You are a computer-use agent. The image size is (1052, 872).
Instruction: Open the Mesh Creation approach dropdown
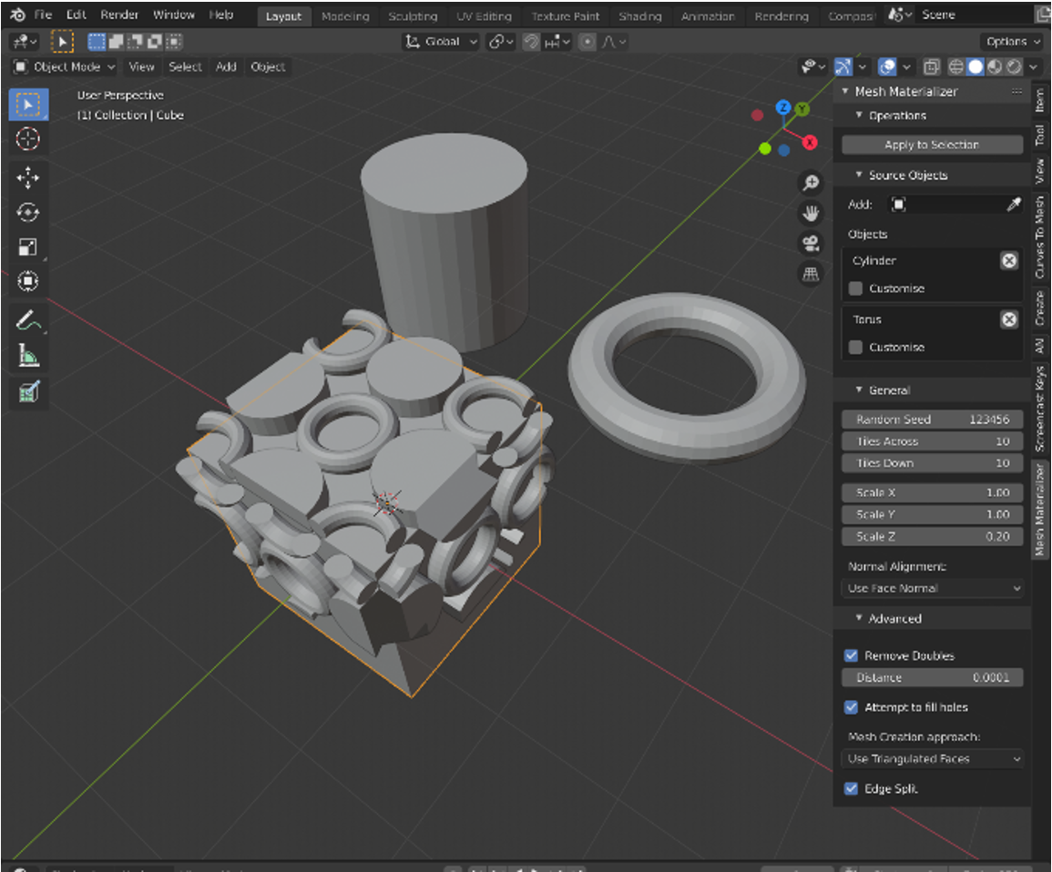(933, 759)
